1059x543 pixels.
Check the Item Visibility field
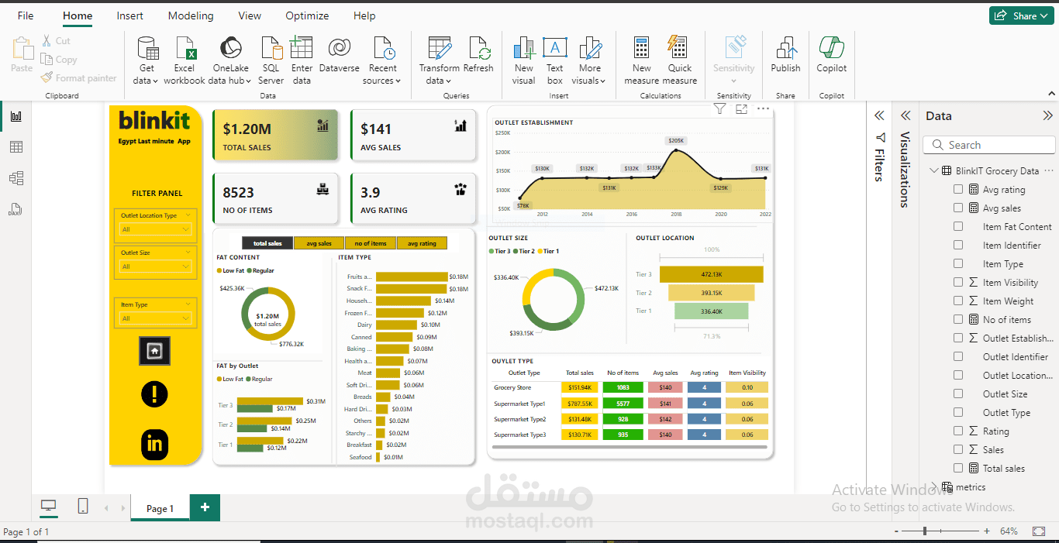click(x=958, y=283)
